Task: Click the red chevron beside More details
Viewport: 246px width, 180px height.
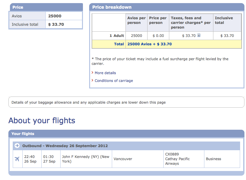Action: (x=93, y=73)
